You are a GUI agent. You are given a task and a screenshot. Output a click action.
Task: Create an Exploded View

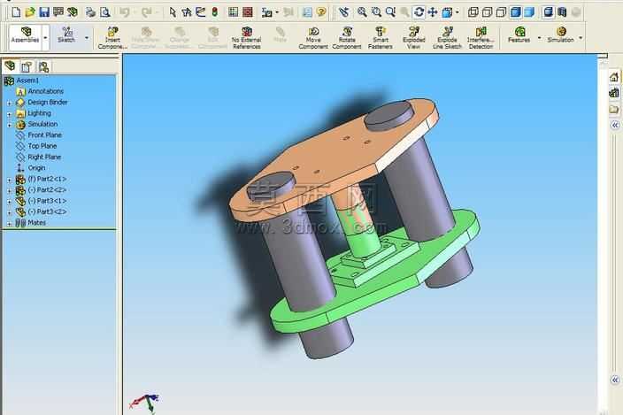pos(414,38)
